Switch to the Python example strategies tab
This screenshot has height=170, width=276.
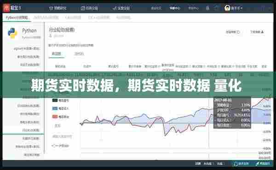pyautogui.click(x=17, y=17)
